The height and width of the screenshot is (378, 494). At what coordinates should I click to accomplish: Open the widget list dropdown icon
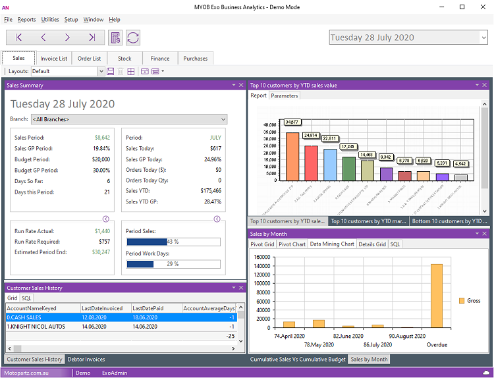point(157,72)
